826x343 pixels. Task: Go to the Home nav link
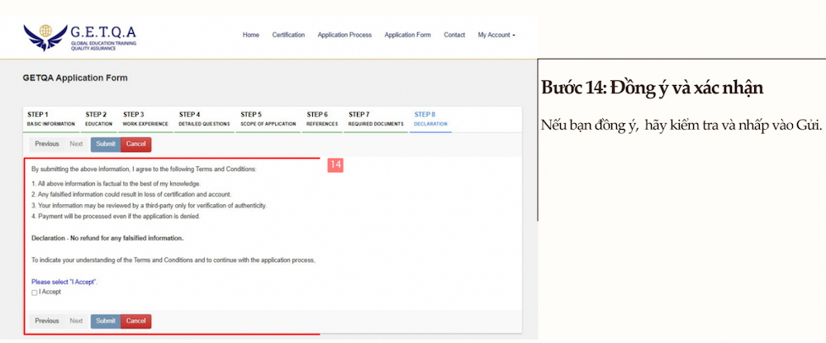251,36
